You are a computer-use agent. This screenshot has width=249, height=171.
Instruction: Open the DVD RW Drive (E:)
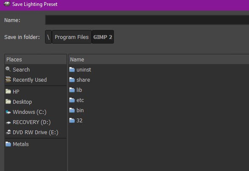(x=35, y=132)
